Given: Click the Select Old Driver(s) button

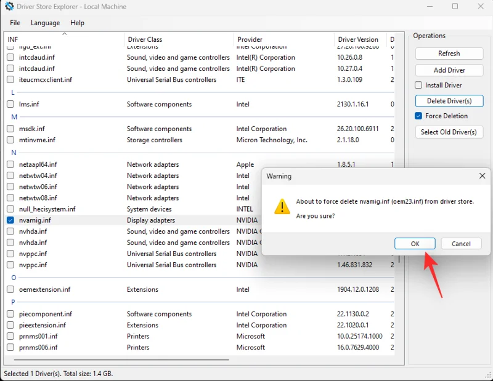Looking at the screenshot, I should (449, 132).
